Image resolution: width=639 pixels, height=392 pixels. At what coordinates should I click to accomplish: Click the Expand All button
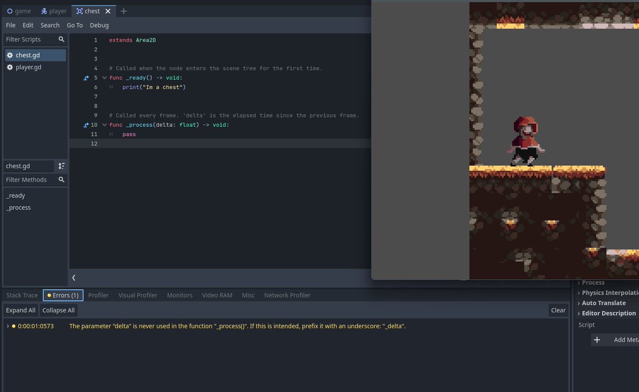point(20,310)
